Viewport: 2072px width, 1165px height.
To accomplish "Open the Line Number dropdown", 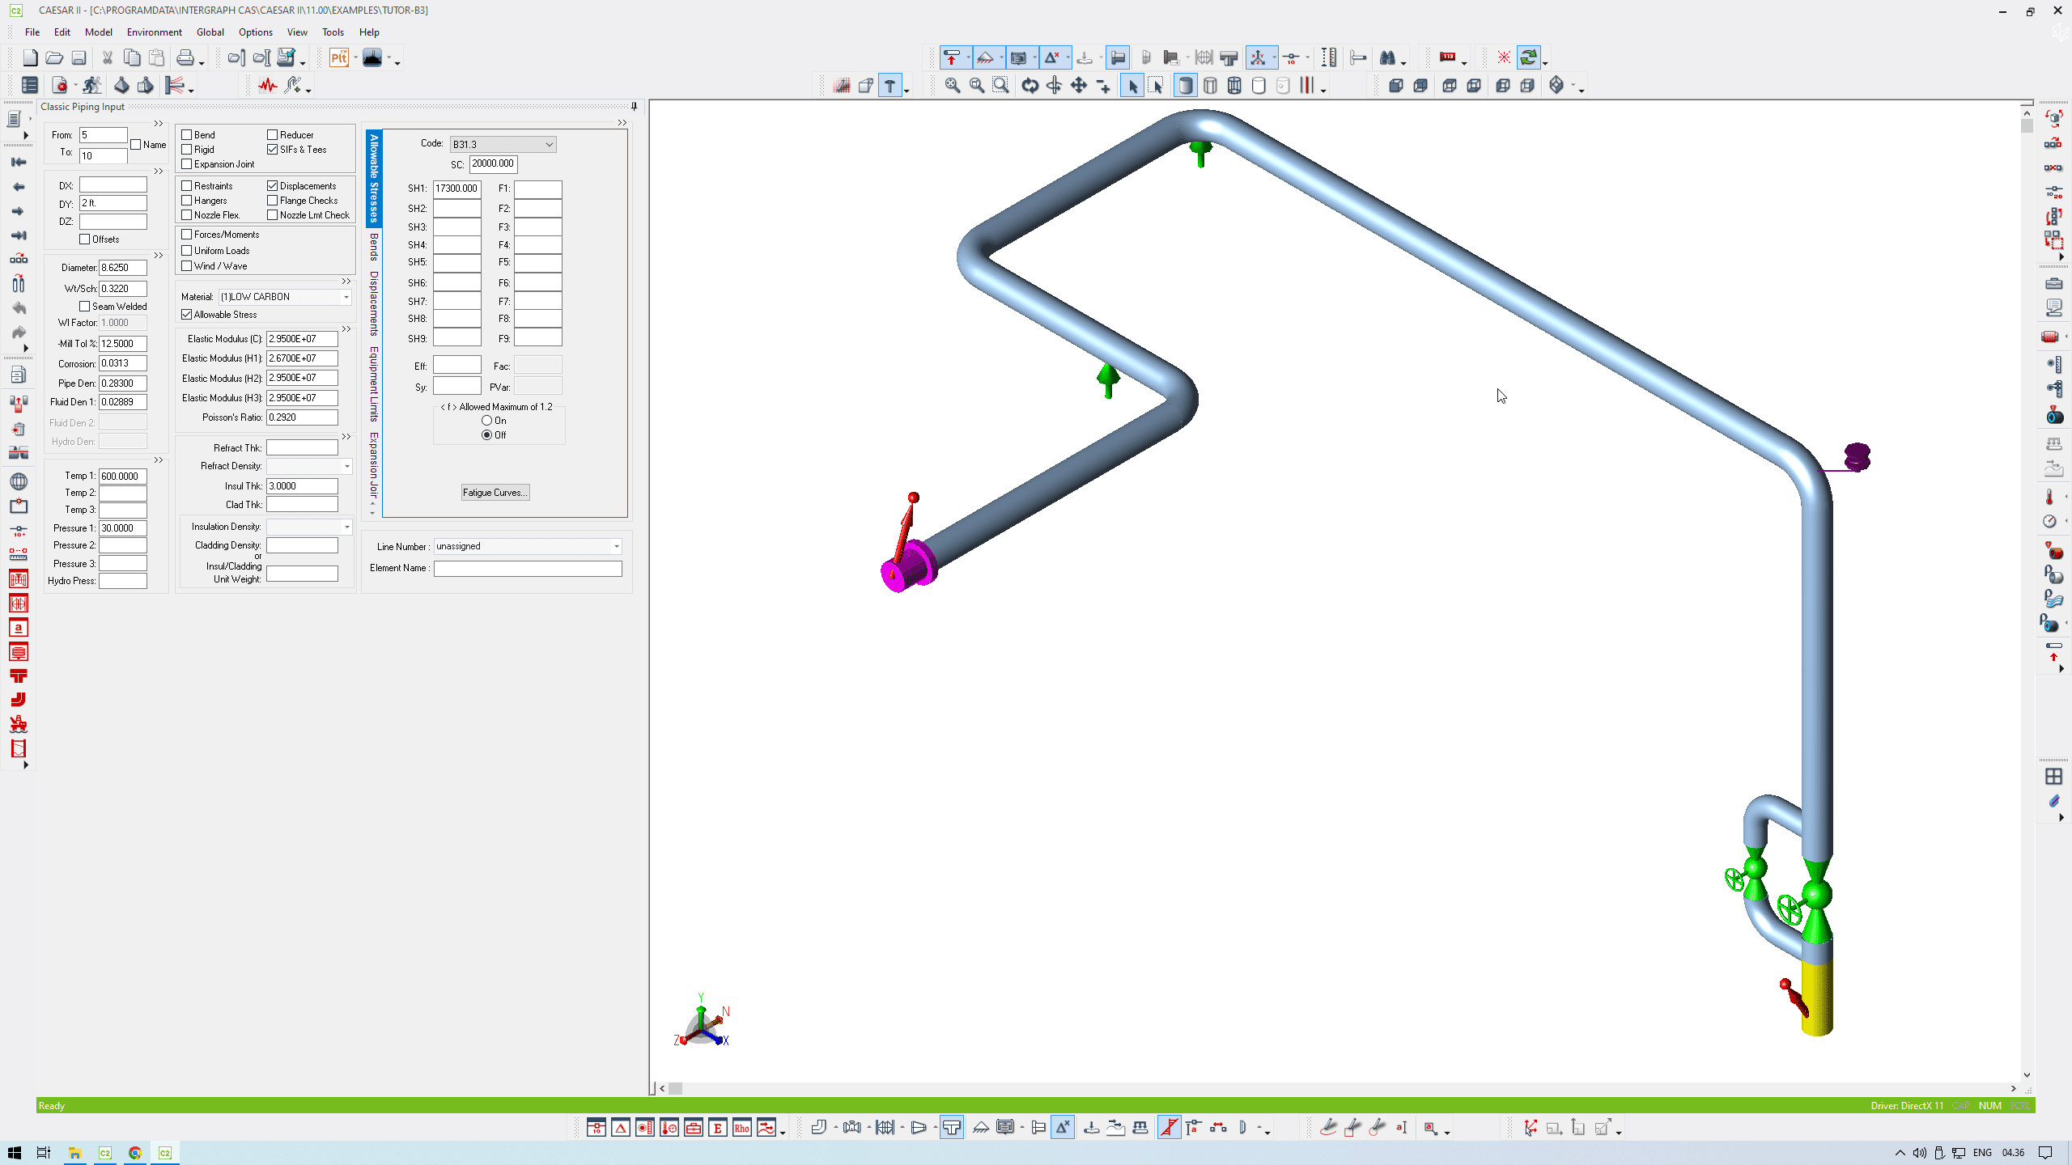I will tap(616, 547).
